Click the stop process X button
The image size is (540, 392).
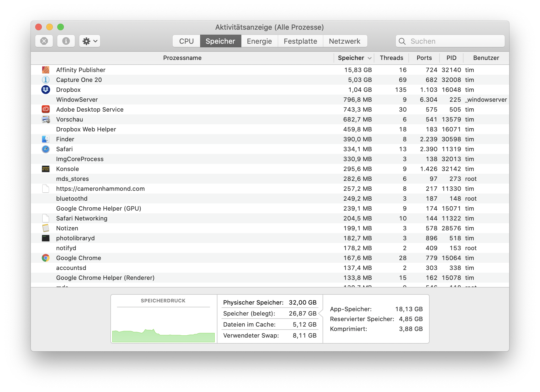coord(44,41)
